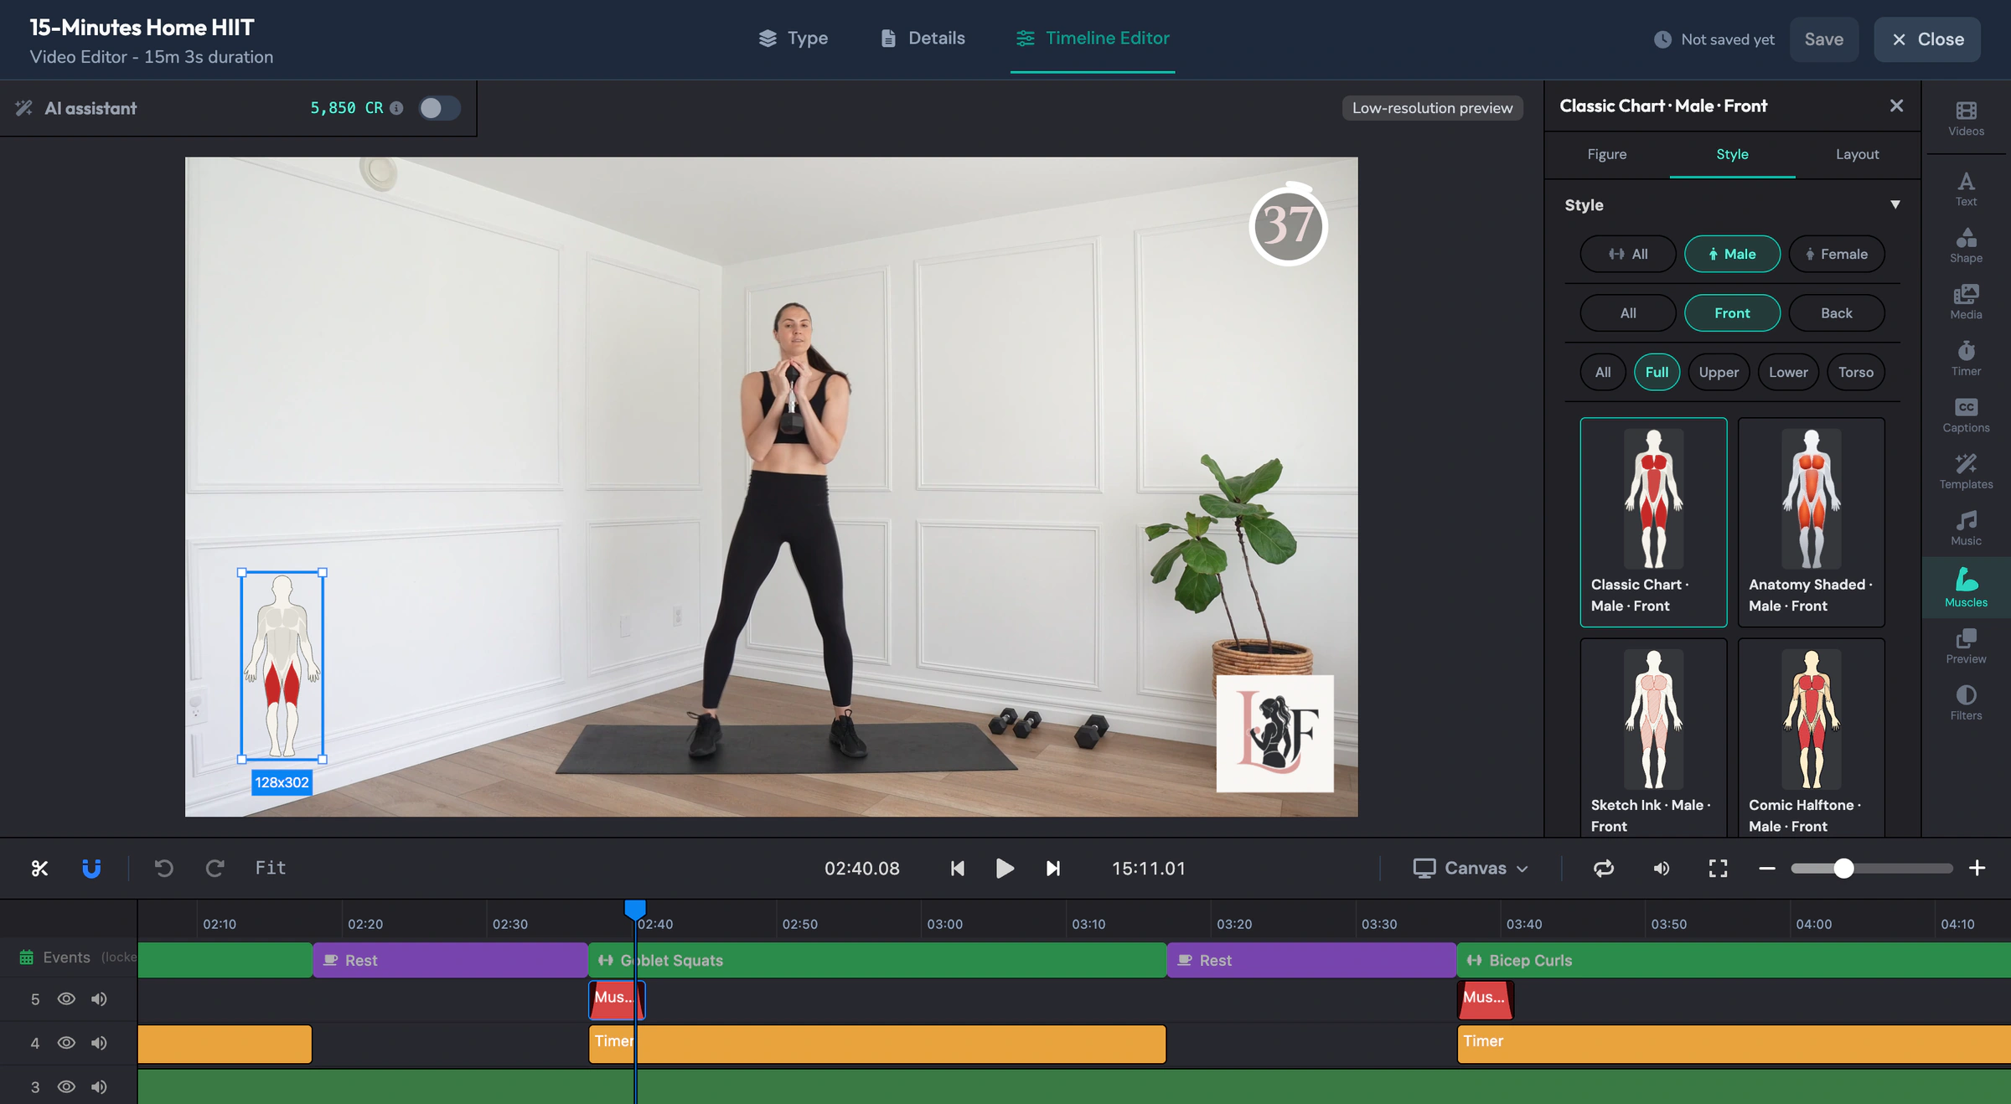This screenshot has height=1104, width=2011.
Task: Choose Anatomy Shaded Male Front style
Action: (x=1812, y=522)
